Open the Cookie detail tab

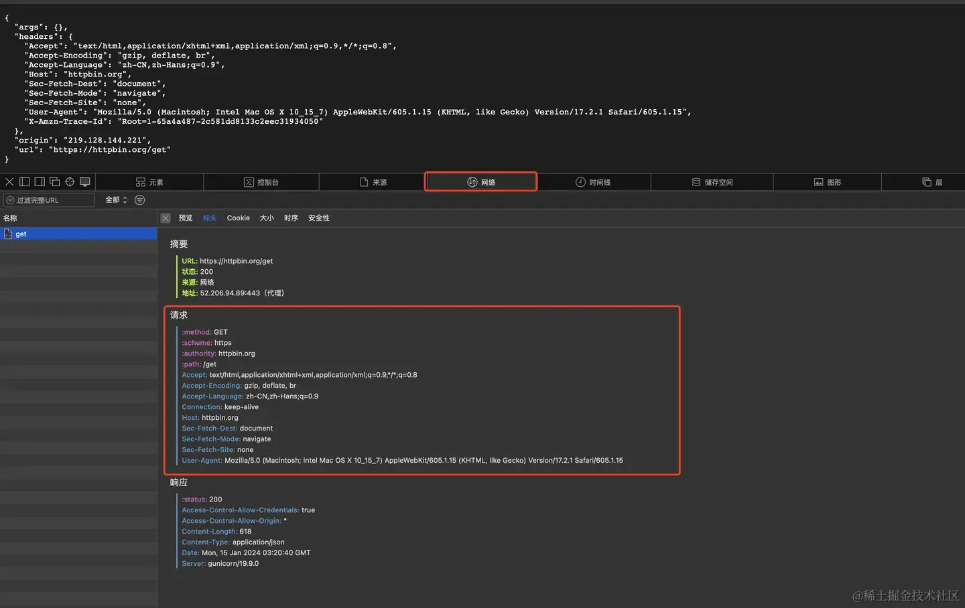click(238, 218)
